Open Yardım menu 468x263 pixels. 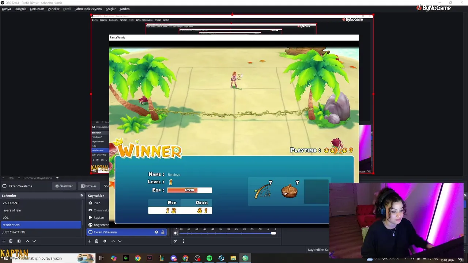(124, 9)
